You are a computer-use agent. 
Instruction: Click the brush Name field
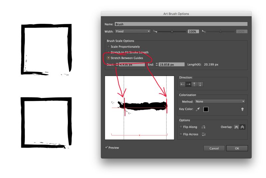point(181,24)
